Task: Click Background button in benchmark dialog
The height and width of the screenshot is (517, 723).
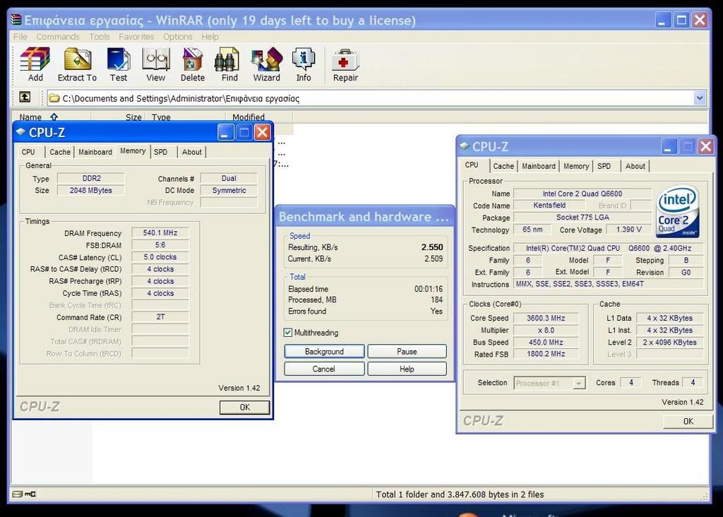Action: coord(324,352)
